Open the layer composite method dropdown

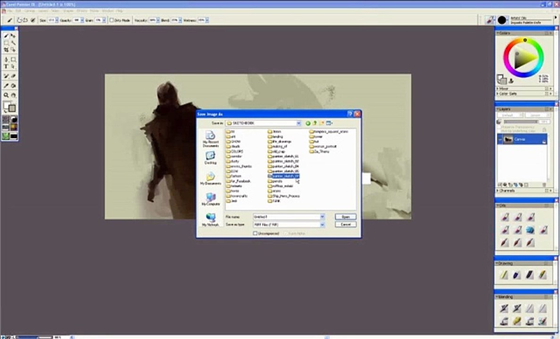(x=510, y=115)
